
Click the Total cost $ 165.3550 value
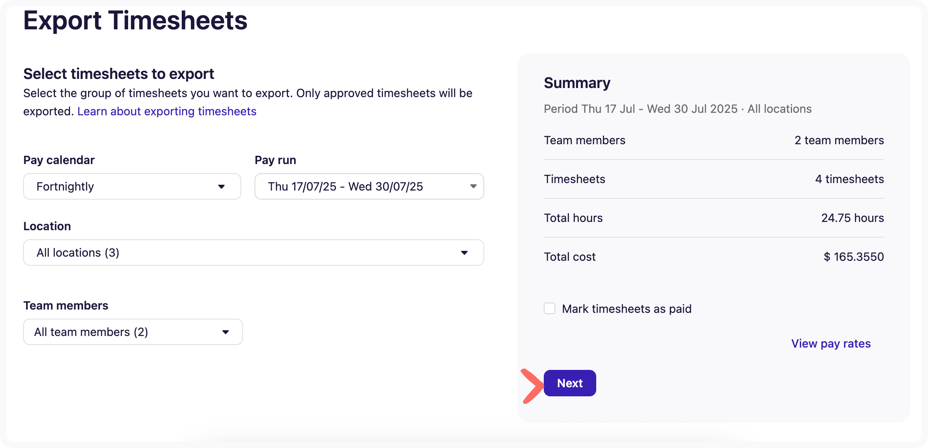854,257
